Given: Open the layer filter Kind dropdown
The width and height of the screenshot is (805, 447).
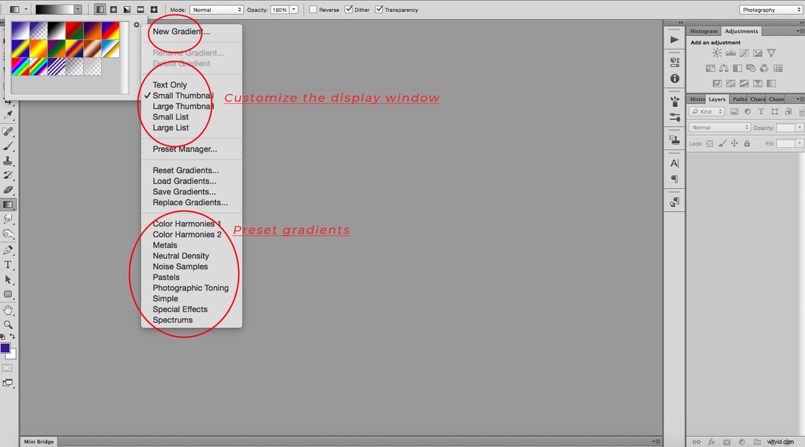Looking at the screenshot, I should [707, 112].
